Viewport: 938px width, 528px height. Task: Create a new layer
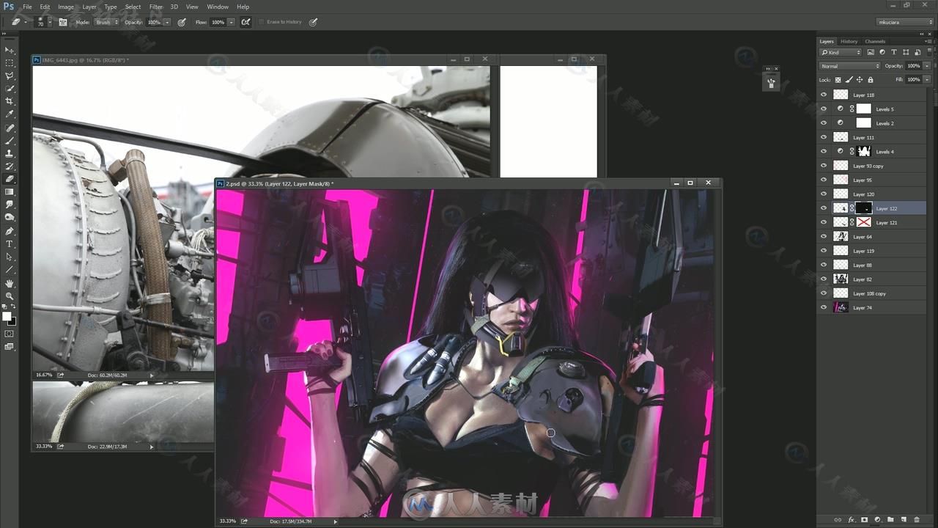[904, 520]
